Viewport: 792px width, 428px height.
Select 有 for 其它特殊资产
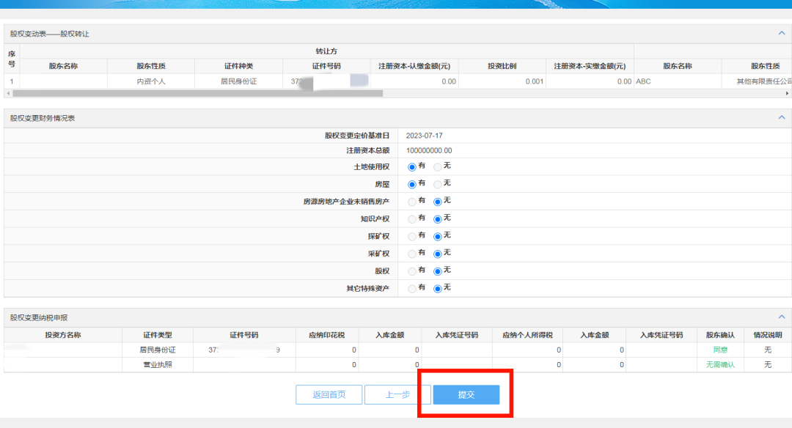point(412,289)
